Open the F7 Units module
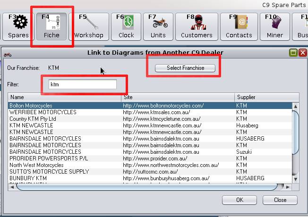The image size is (308, 217). 158,27
